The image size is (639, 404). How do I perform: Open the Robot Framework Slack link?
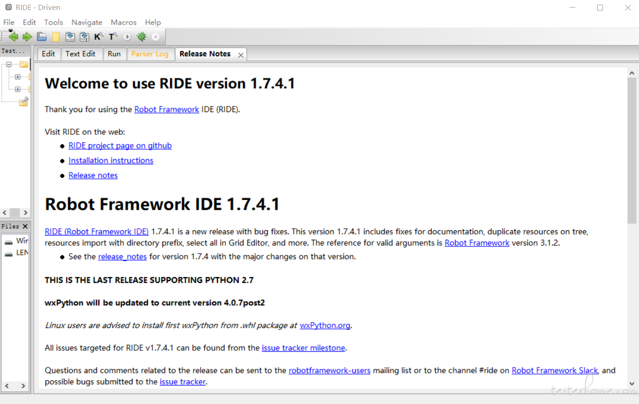point(555,370)
